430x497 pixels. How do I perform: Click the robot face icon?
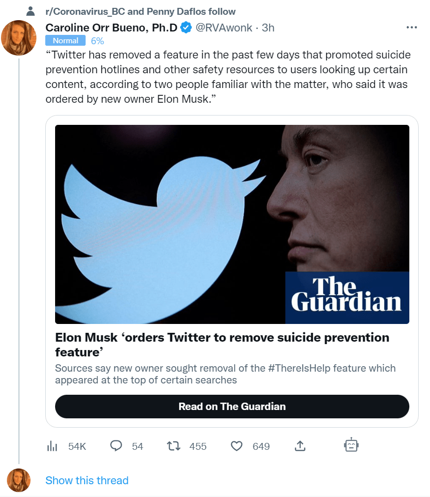[351, 445]
